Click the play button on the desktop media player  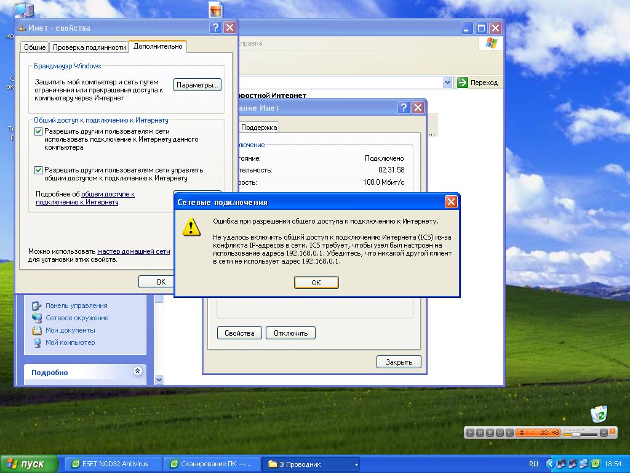click(470, 433)
